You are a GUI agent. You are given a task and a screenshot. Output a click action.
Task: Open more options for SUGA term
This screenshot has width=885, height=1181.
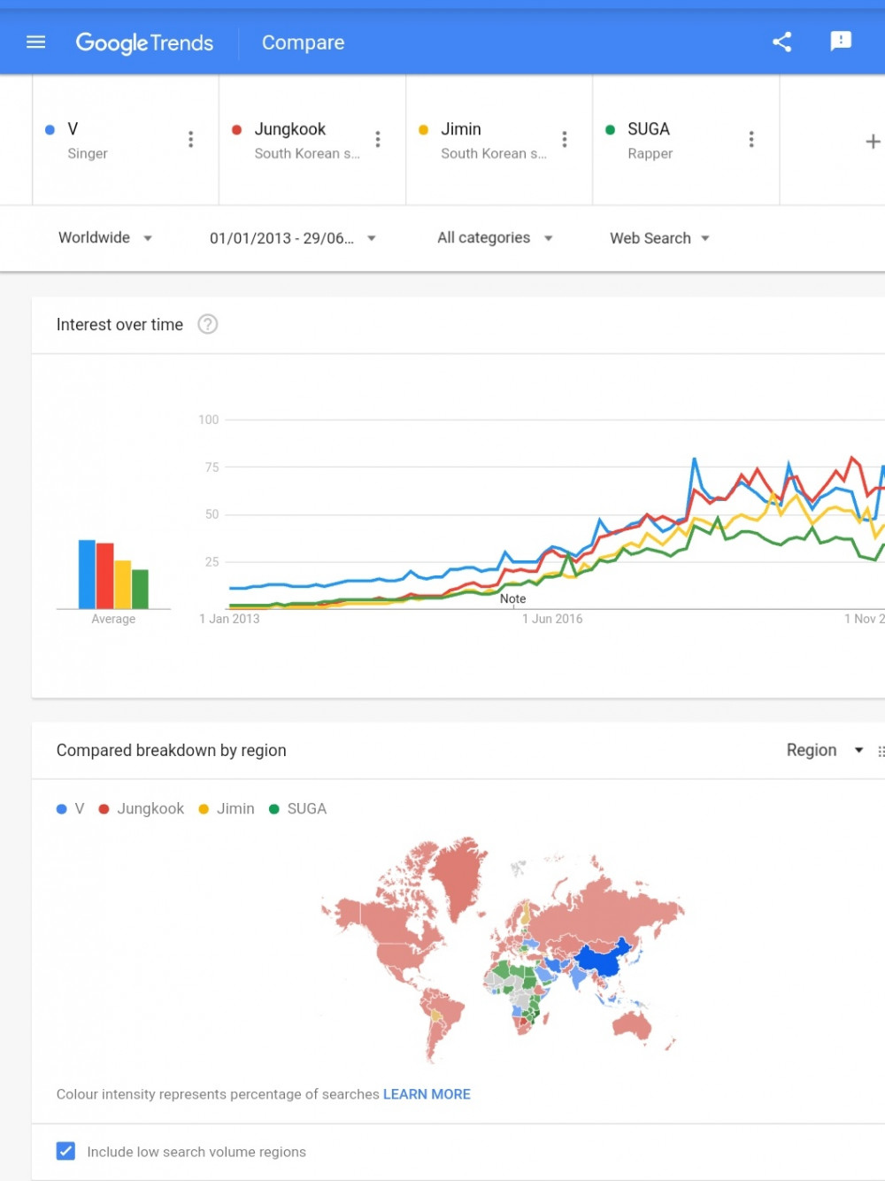point(751,139)
